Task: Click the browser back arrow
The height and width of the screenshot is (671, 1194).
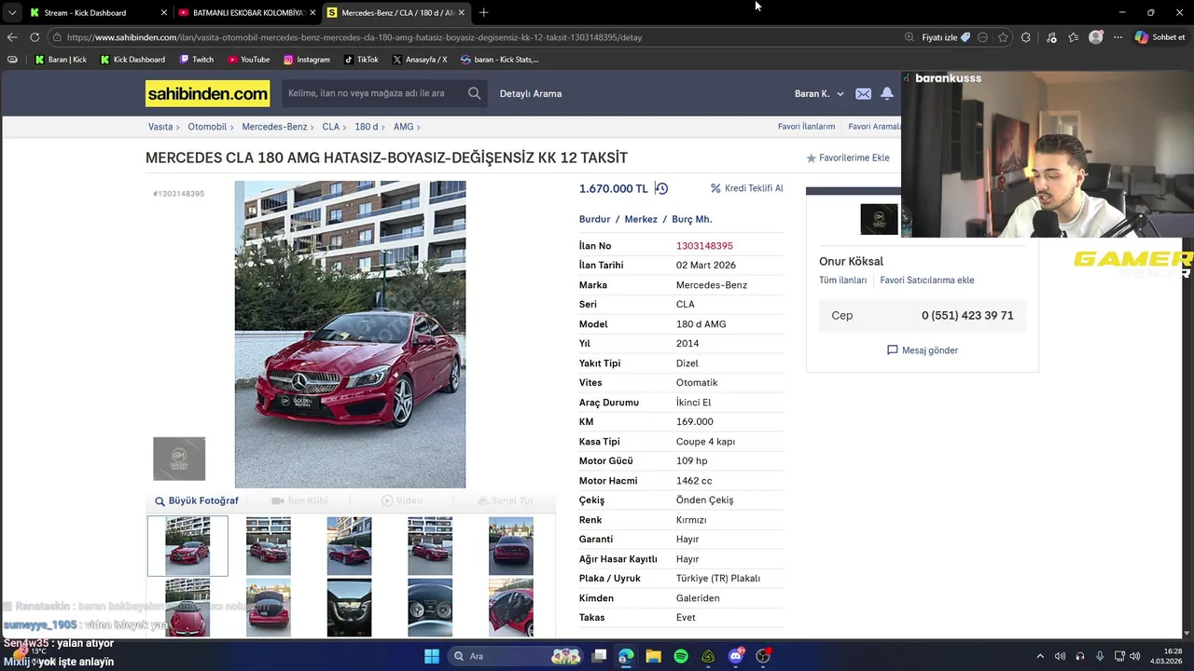Action: click(x=11, y=37)
